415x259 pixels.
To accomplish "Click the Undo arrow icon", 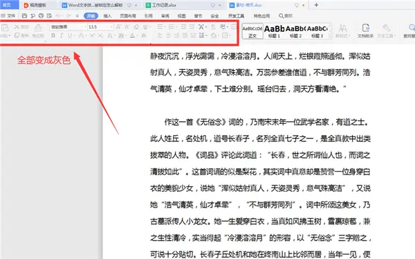I will pos(57,16).
